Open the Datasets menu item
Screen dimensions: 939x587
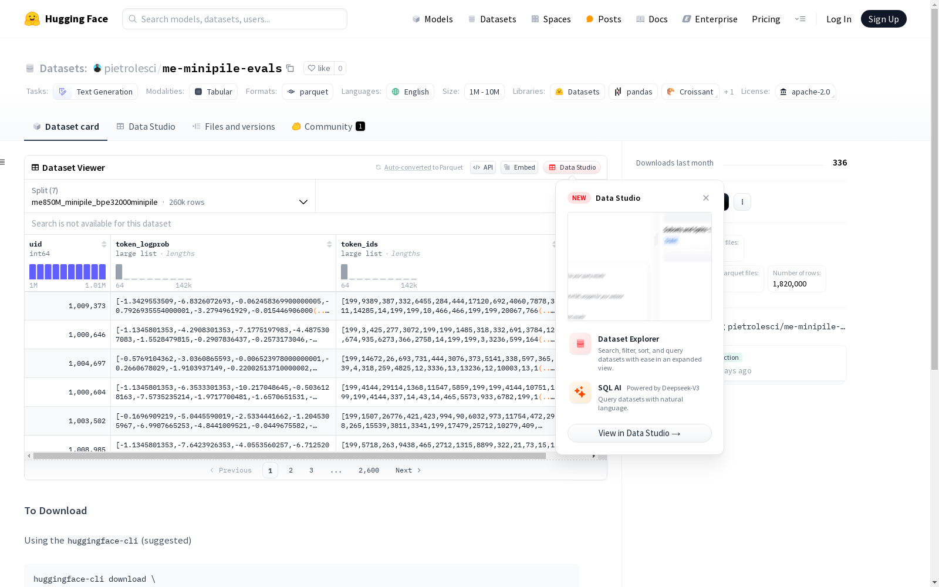[x=492, y=19]
